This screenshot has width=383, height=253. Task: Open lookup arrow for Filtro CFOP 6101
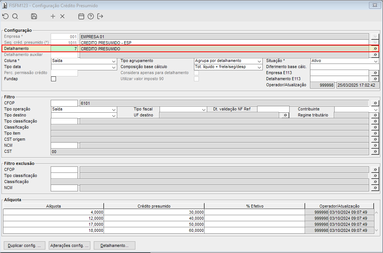point(375,103)
